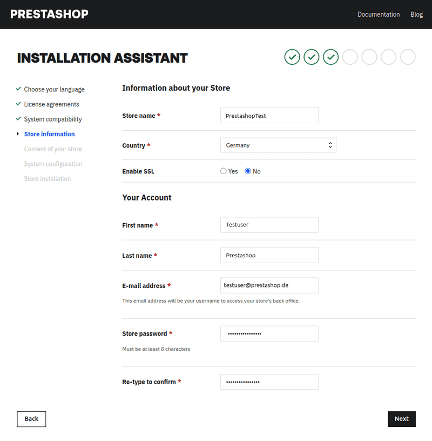The width and height of the screenshot is (432, 441).
Task: Click the fourth empty progress step circle
Action: coord(350,57)
